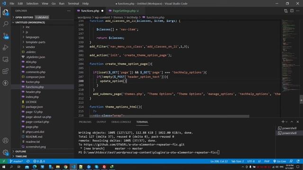Open the Search view in activity bar
The image size is (303, 170).
pyautogui.click(x=5, y=24)
